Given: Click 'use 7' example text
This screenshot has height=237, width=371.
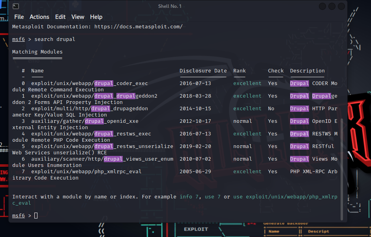Looking at the screenshot, I should 212,196.
